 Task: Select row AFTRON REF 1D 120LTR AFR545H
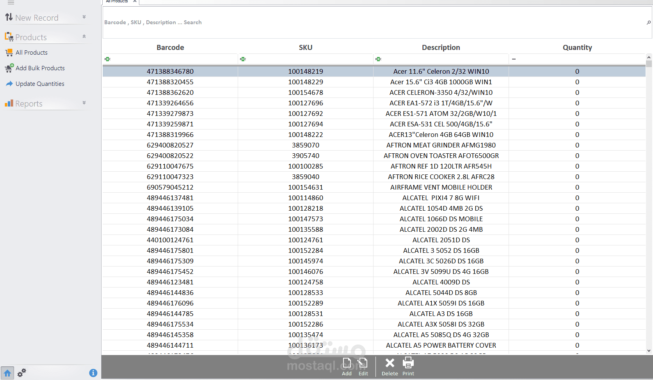pyautogui.click(x=374, y=166)
